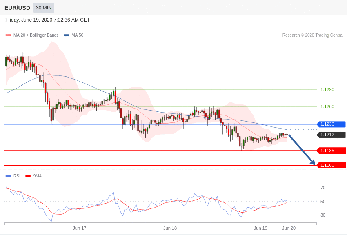Click the red 1.1160 target price tag
Screen dimensions: 347x235
(x=331, y=165)
